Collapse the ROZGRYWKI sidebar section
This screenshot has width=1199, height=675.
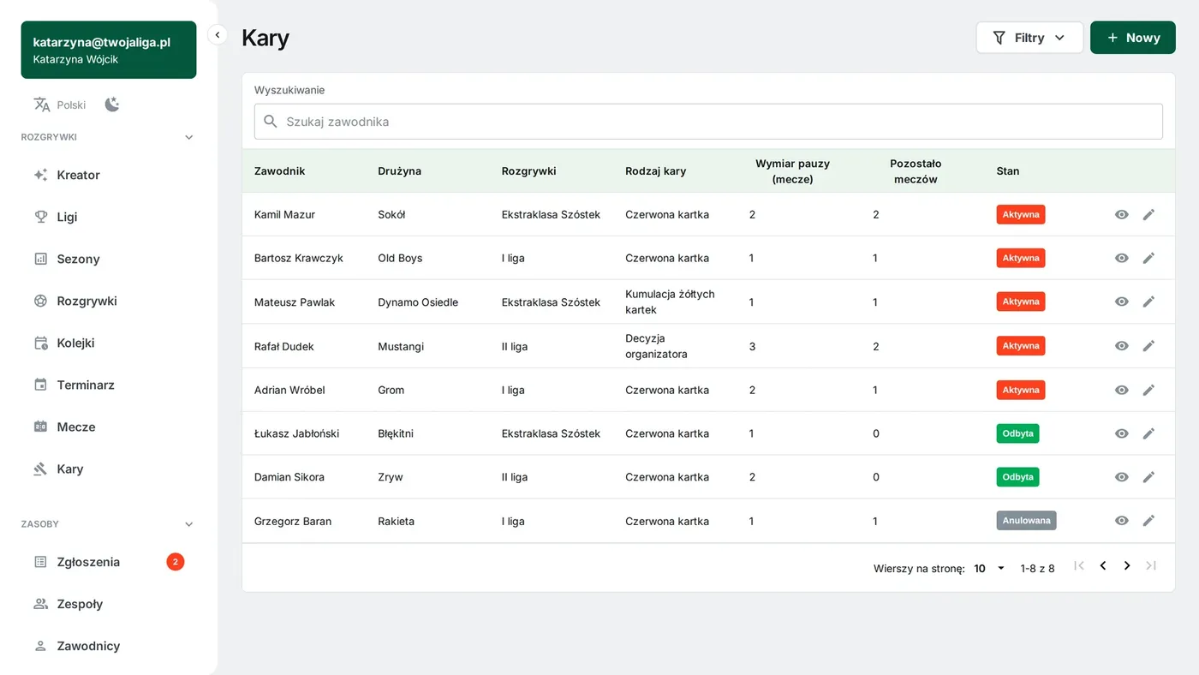[x=189, y=137]
